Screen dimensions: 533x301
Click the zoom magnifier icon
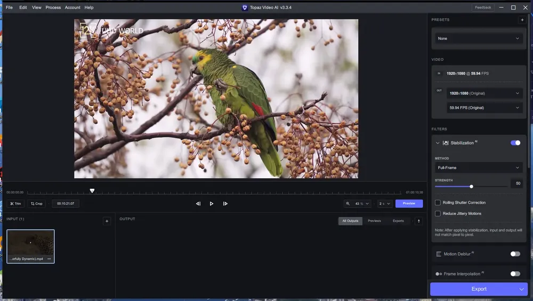tap(348, 204)
